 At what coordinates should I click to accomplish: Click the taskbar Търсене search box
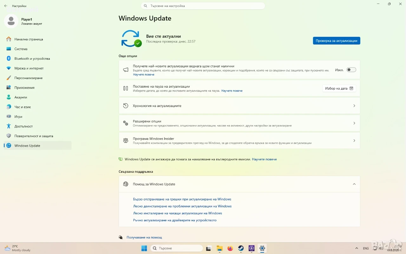coord(176,248)
